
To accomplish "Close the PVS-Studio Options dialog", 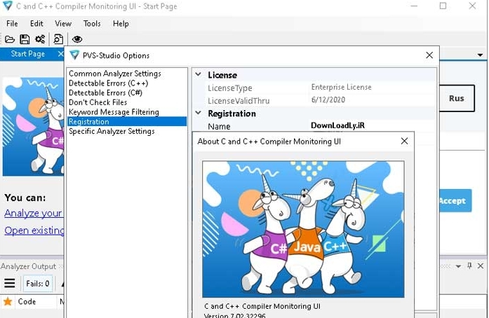I will click(429, 55).
